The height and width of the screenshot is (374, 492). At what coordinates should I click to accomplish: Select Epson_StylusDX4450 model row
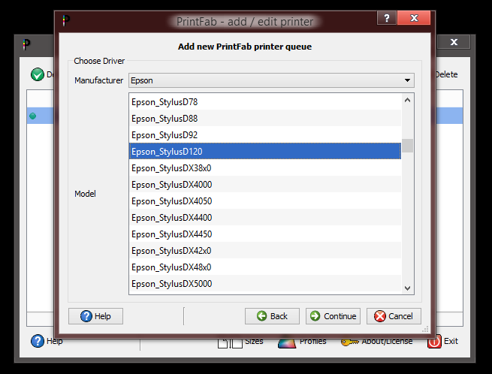click(x=265, y=234)
